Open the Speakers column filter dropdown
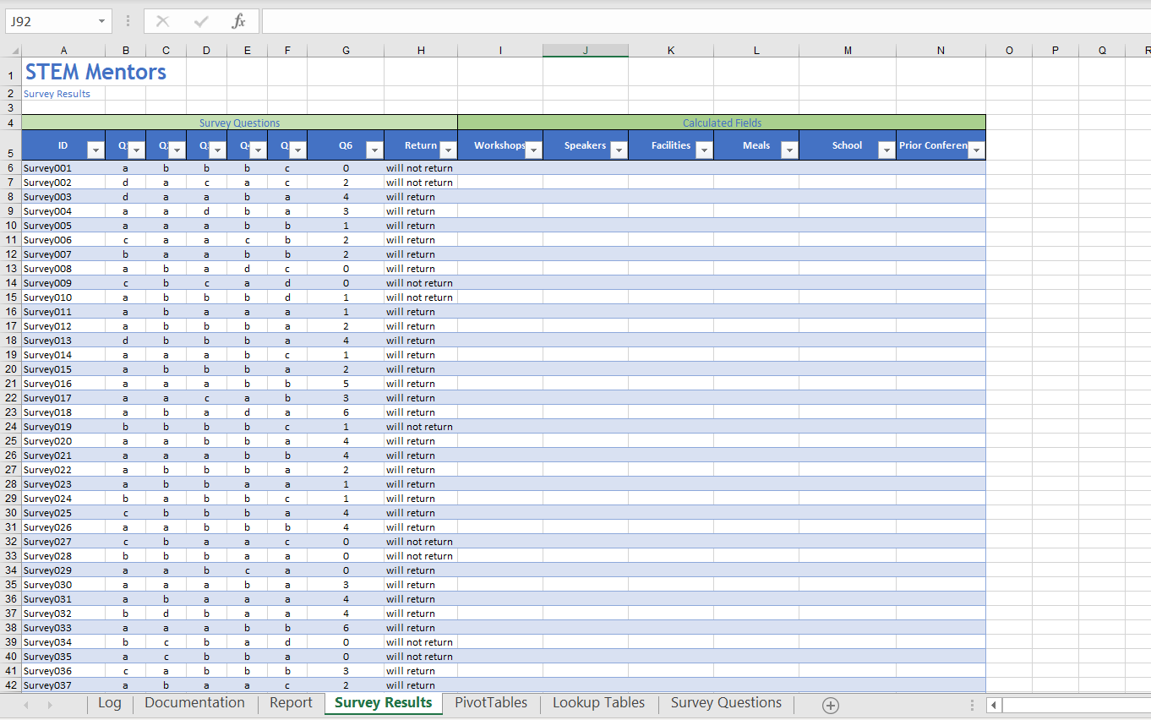 [619, 150]
